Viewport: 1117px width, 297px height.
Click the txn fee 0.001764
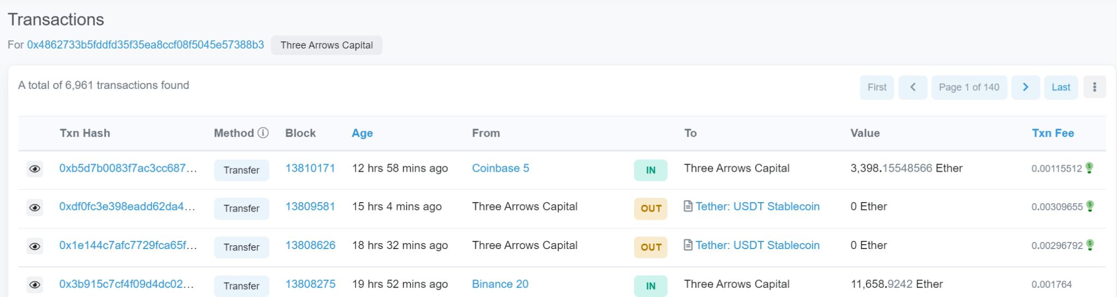1052,284
